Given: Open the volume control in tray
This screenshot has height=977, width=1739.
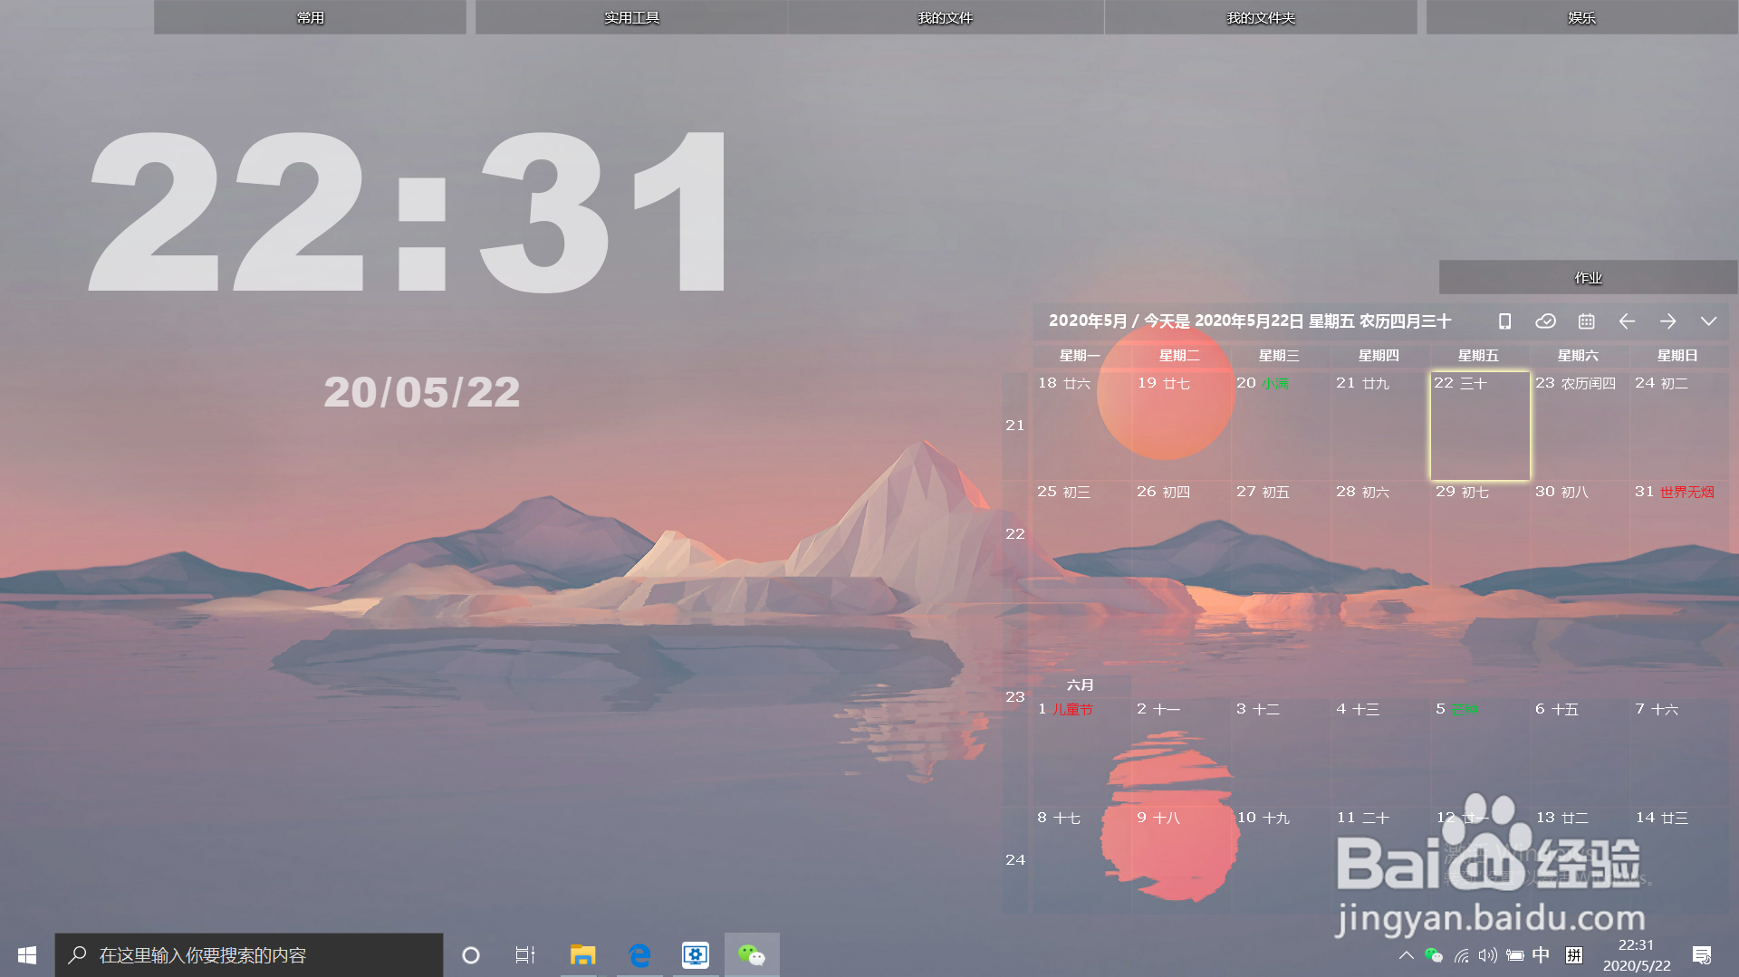Looking at the screenshot, I should 1487,955.
